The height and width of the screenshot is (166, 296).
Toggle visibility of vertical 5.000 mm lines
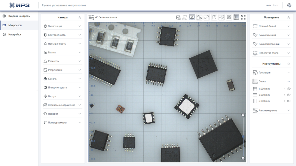[289, 101]
